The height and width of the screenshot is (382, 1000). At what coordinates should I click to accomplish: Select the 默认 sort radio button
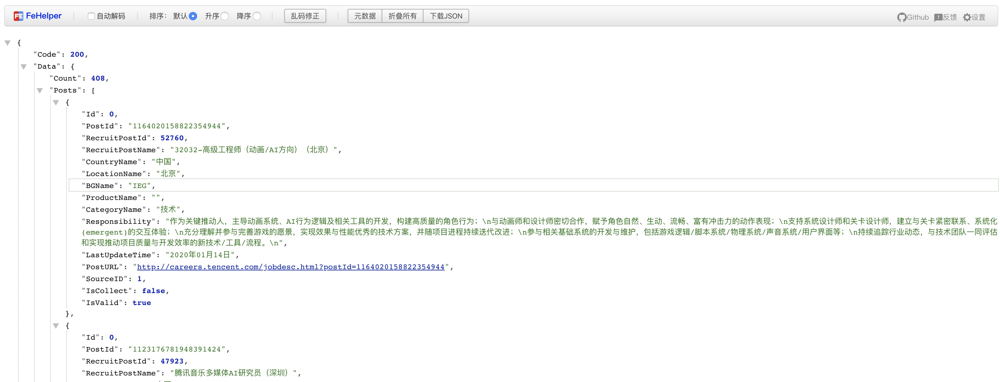(193, 16)
